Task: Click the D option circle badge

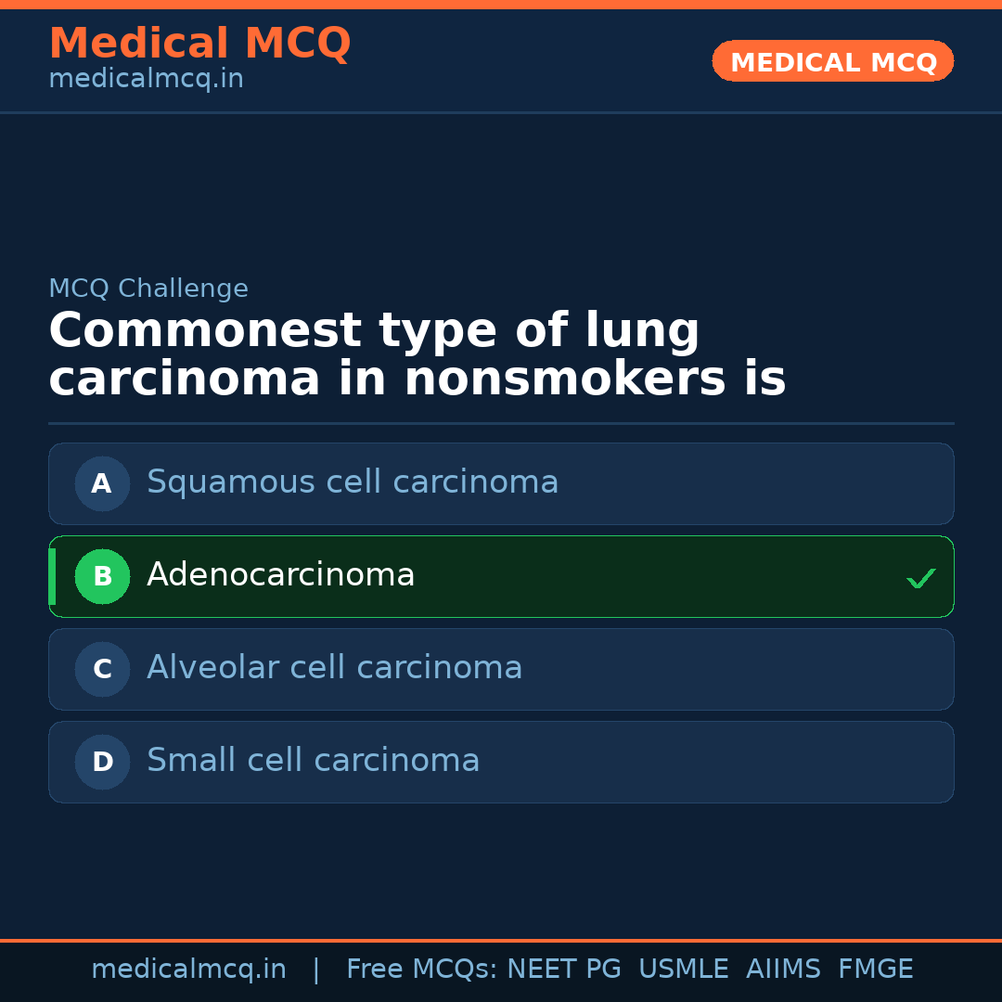Action: pyautogui.click(x=102, y=762)
